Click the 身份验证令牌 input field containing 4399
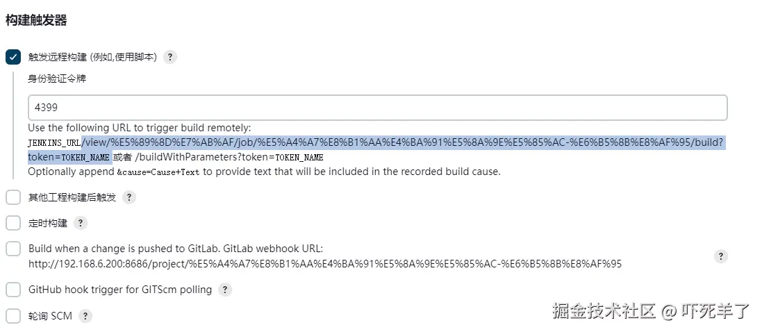 [377, 108]
